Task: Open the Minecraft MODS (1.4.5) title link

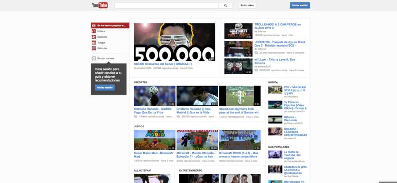Action: tap(239, 155)
